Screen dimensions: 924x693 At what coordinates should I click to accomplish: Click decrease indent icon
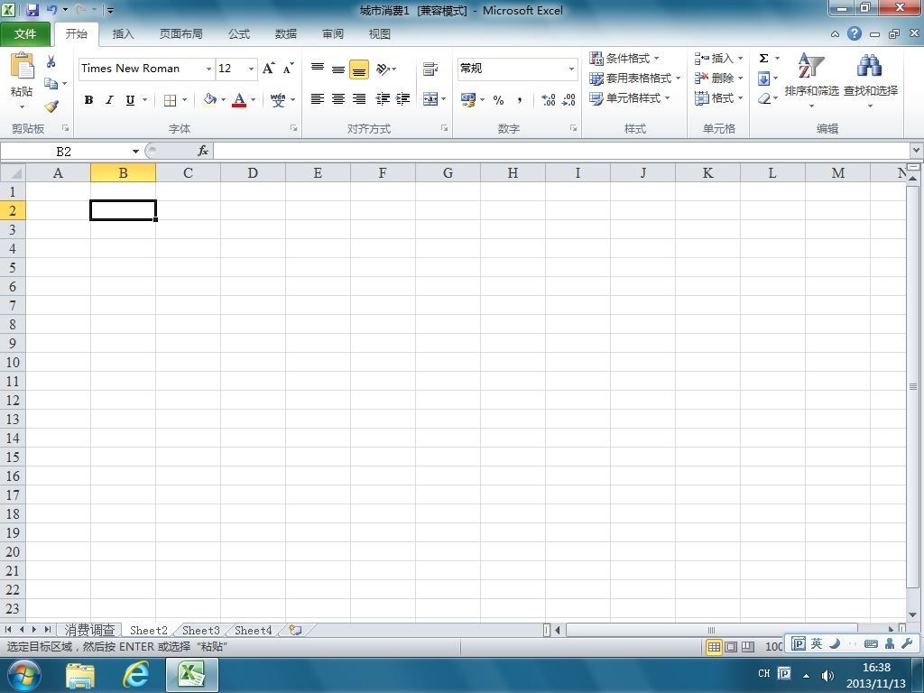(x=383, y=99)
